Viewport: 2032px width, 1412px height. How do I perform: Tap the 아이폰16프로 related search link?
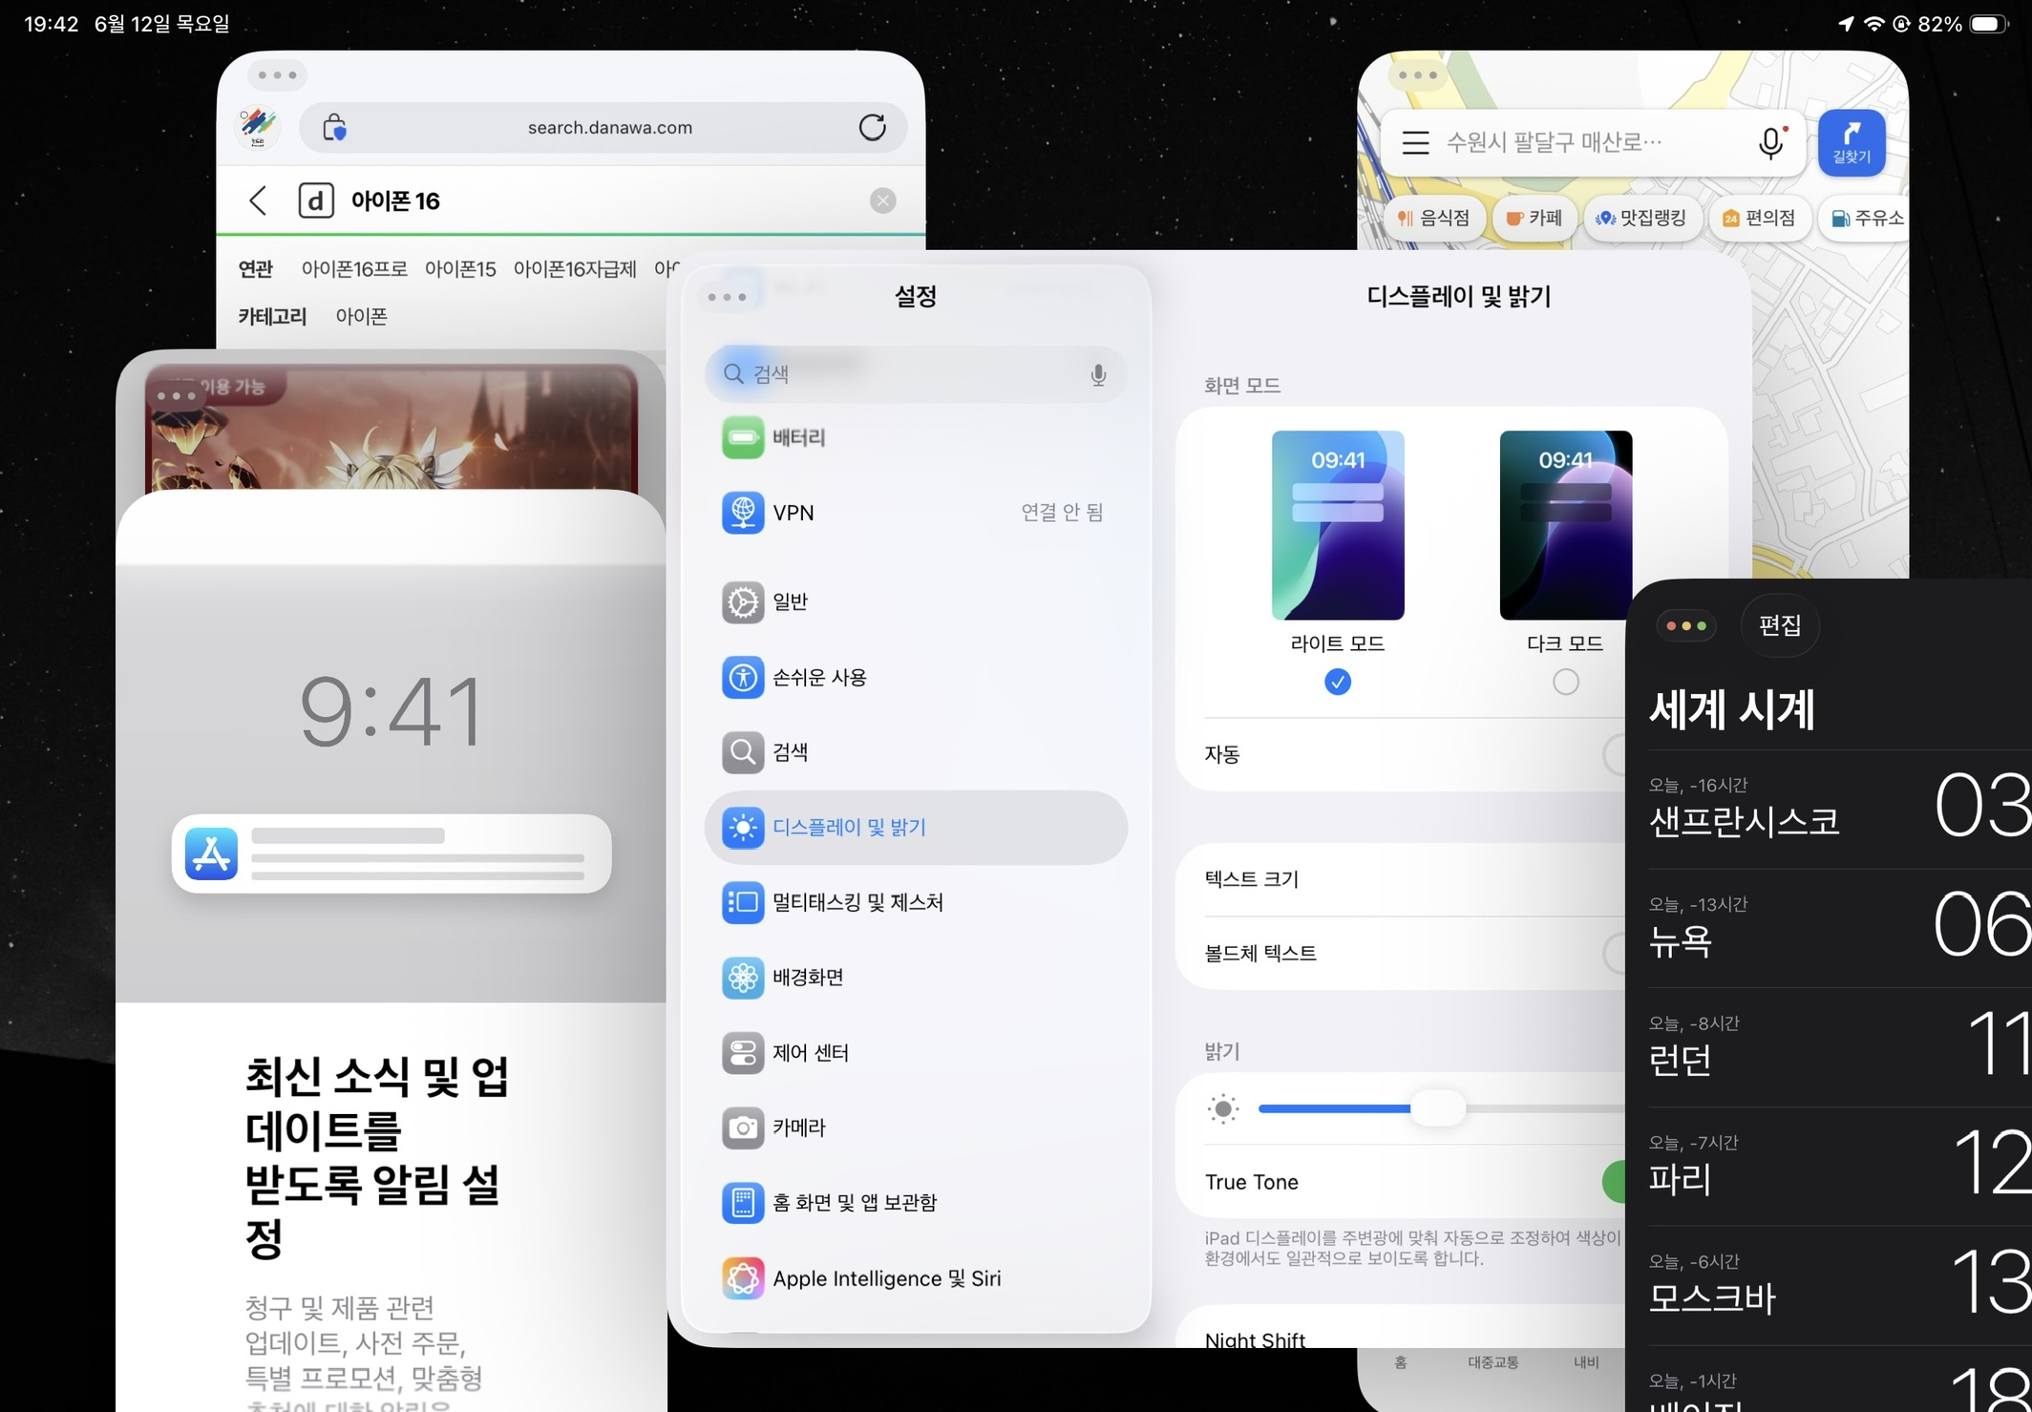coord(354,269)
